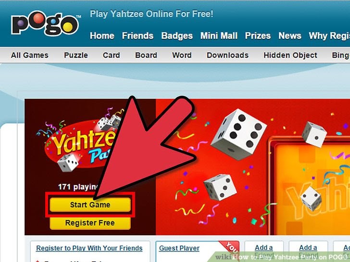Select the All Games category
Image resolution: width=350 pixels, height=262 pixels.
[30, 55]
